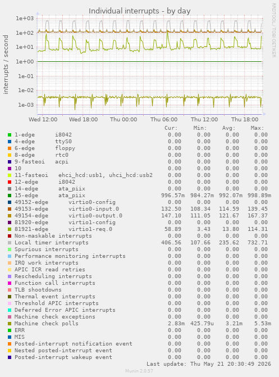Select the 15-edge ata_piix legend label

click(50, 196)
